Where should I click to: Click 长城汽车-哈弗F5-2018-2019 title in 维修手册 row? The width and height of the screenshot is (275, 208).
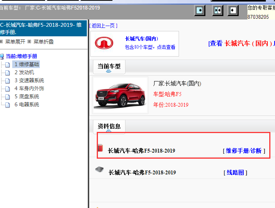142,151
